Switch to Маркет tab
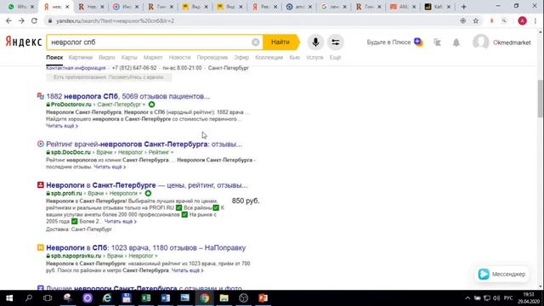The width and height of the screenshot is (544, 306). pos(153,58)
